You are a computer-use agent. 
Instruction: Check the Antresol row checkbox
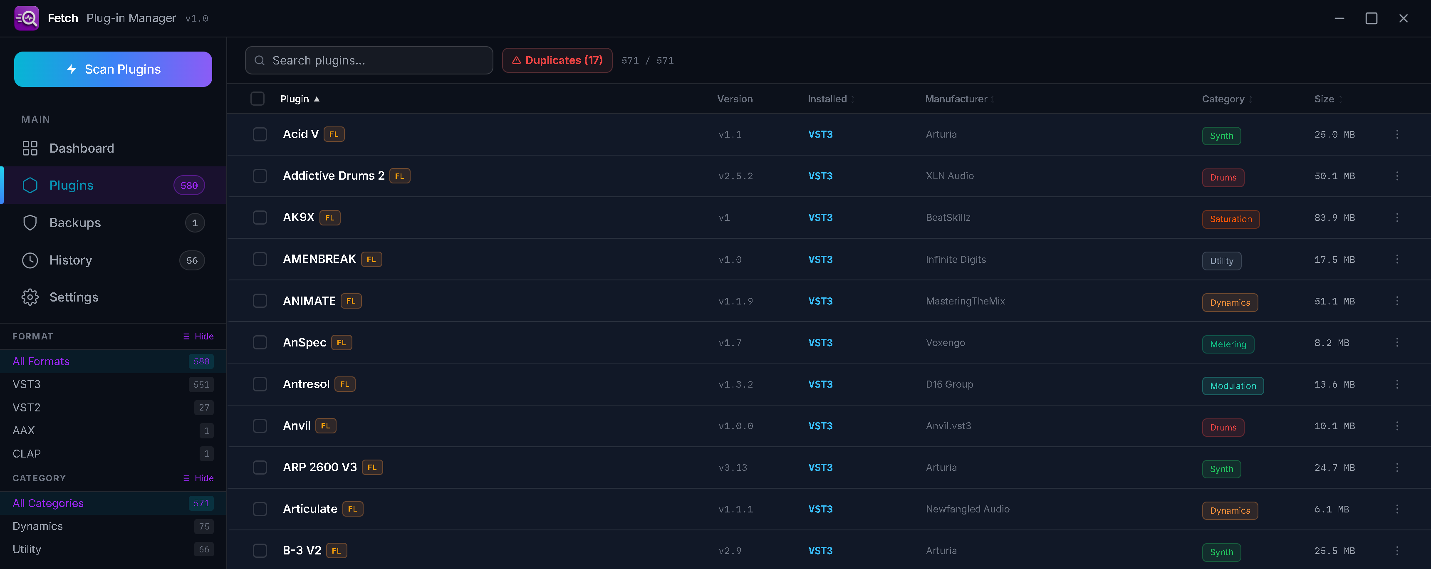(x=260, y=384)
